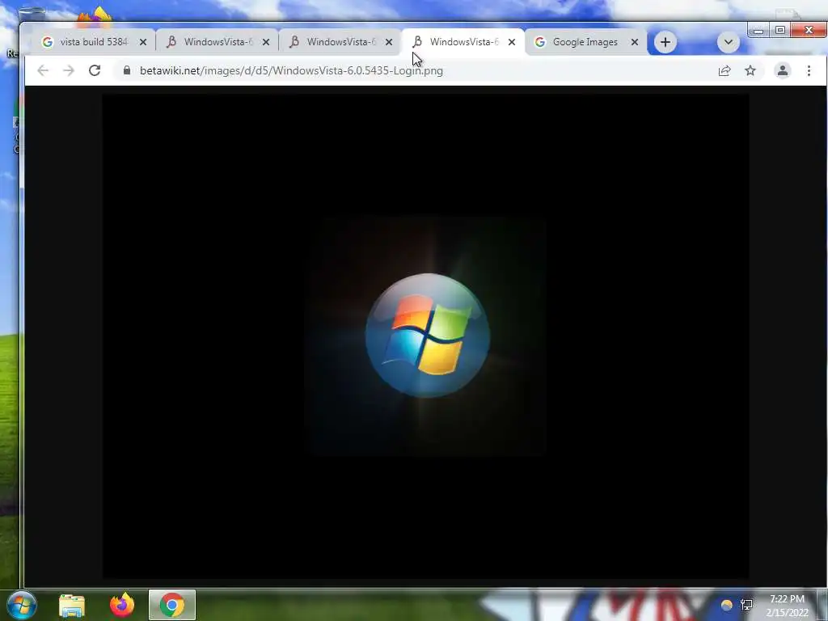The image size is (828, 621).
Task: Close the Google Images tab
Action: (x=634, y=42)
